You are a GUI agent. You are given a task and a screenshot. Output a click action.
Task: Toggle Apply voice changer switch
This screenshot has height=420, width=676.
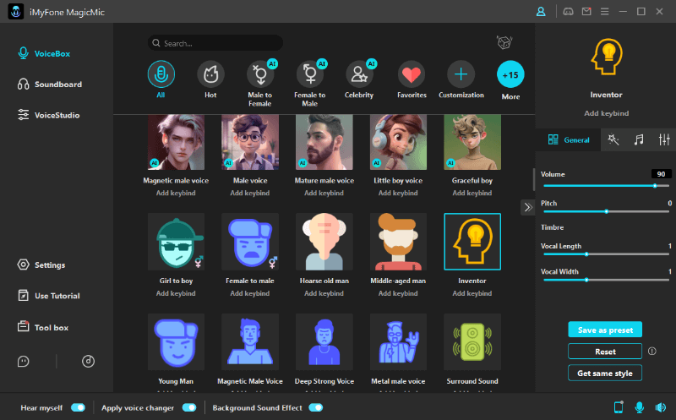tap(189, 407)
